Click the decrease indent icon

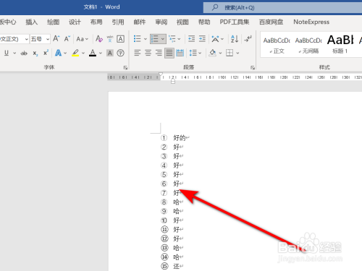(191, 39)
